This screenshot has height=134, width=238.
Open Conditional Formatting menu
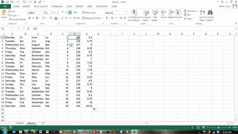[x=134, y=16]
